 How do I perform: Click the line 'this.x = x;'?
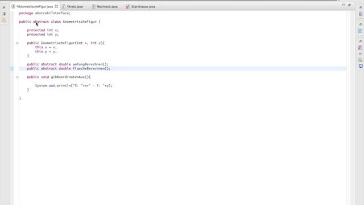pos(45,47)
